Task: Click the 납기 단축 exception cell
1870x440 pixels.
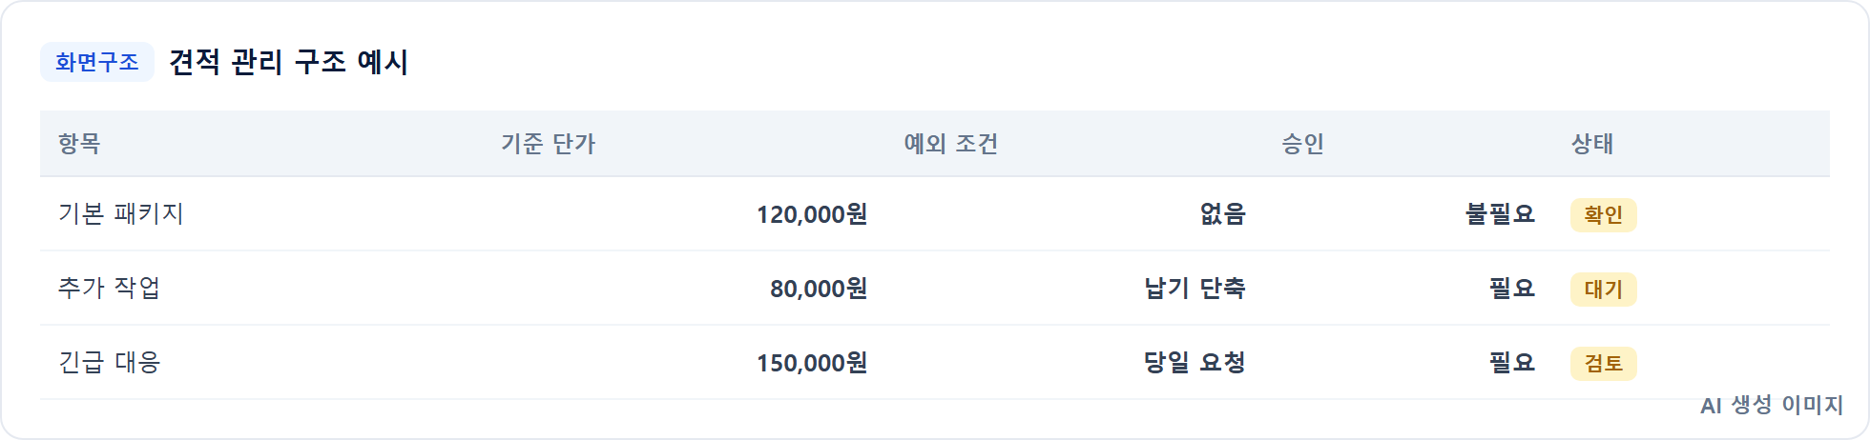Action: [x=1195, y=288]
